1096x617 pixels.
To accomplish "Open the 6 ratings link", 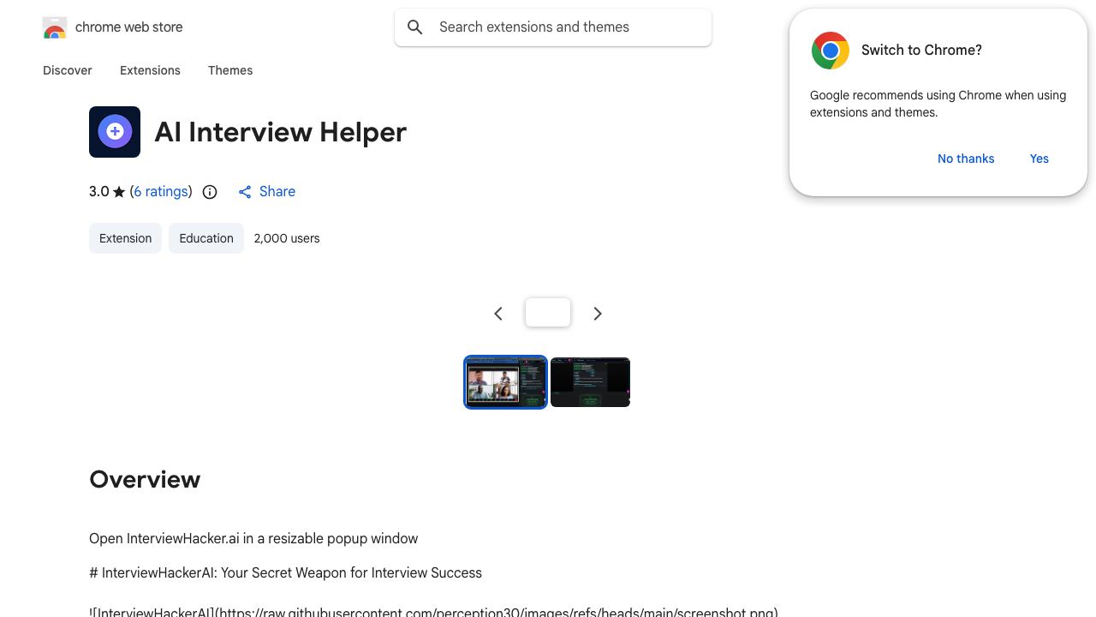I will pyautogui.click(x=161, y=192).
